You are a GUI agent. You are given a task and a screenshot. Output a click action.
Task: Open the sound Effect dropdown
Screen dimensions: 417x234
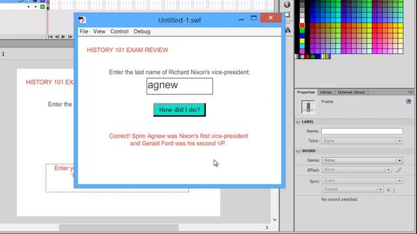point(356,170)
